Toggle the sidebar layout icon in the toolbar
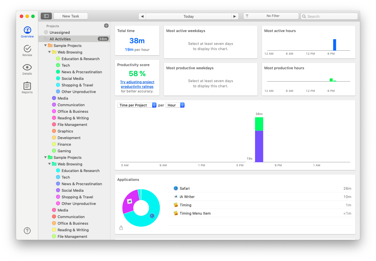376x261 pixels. pos(46,16)
